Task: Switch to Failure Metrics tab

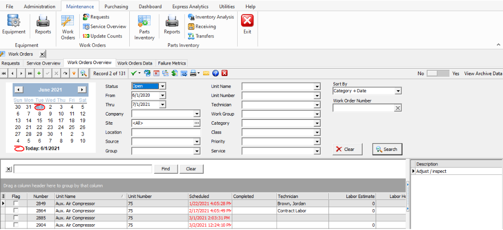Action: click(172, 63)
